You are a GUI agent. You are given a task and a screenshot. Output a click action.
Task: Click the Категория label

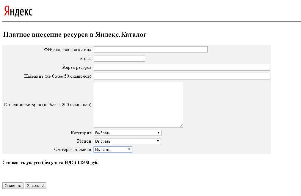(81, 133)
